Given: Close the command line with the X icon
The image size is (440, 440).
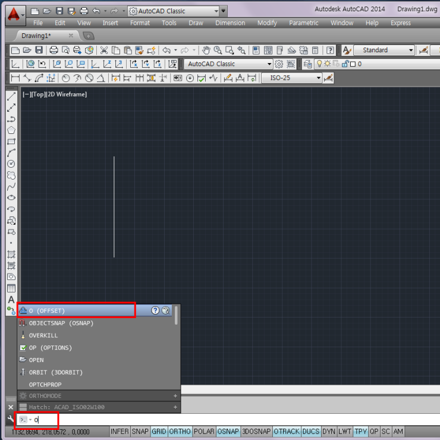Looking at the screenshot, I should [x=11, y=407].
